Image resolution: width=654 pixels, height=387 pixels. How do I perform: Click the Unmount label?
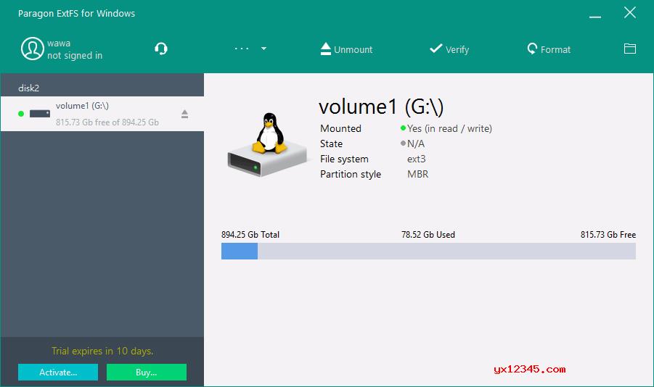point(353,49)
